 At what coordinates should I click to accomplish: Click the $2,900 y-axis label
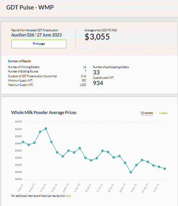tap(19, 179)
